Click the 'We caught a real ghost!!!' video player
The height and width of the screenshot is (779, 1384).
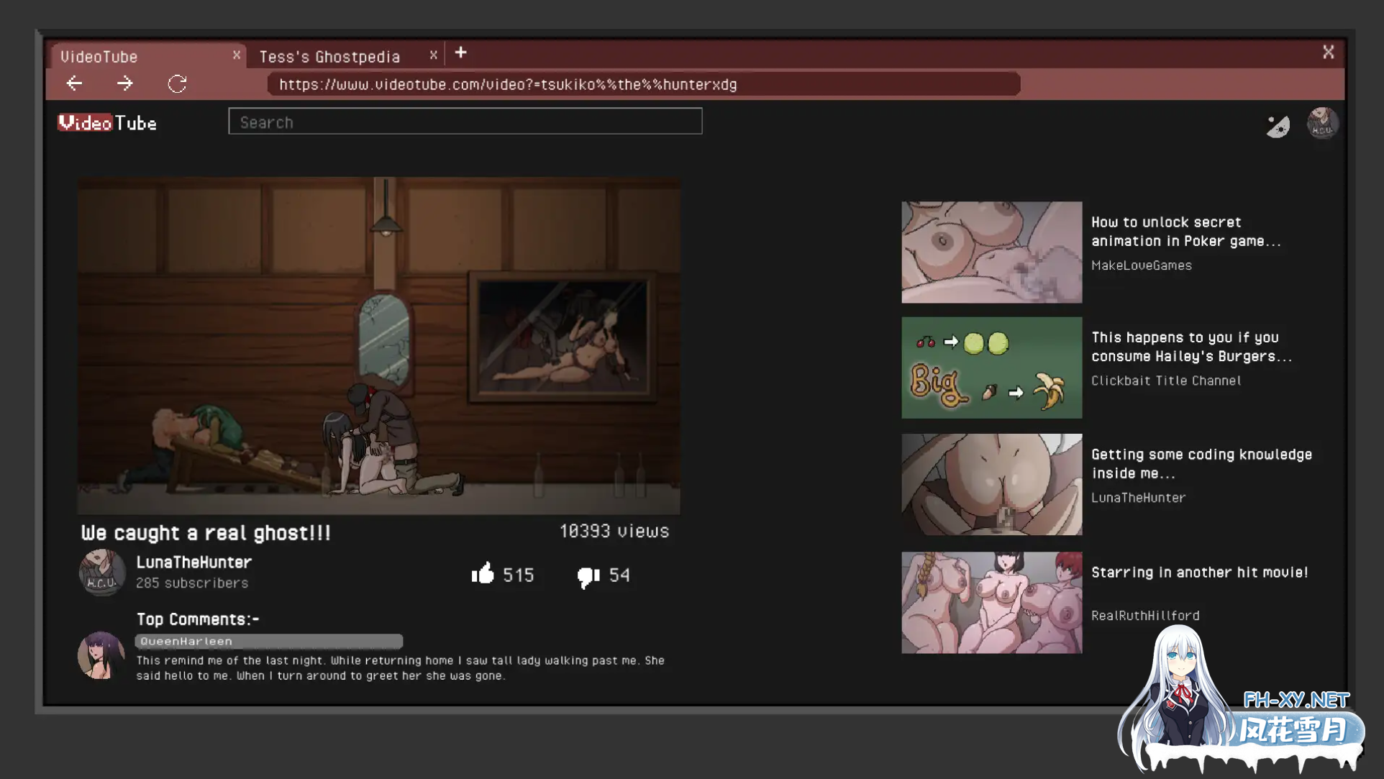coord(379,346)
